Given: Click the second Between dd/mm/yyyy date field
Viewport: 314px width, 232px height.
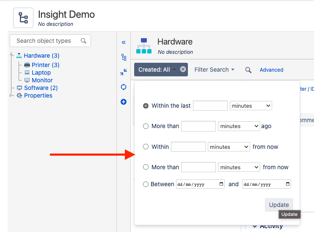Looking at the screenshot, I should (x=267, y=184).
